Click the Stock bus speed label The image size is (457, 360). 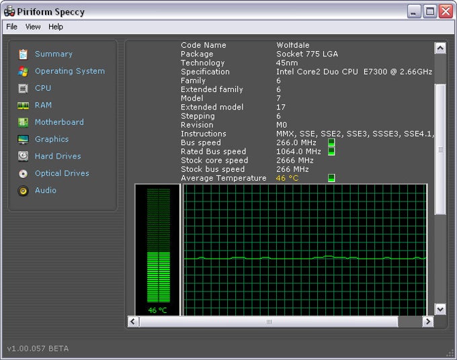coord(213,169)
